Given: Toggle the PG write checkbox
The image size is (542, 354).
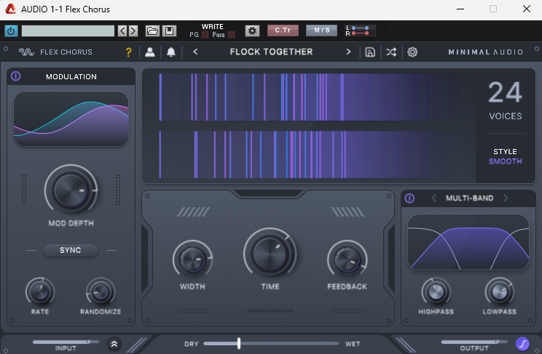Looking at the screenshot, I should 205,34.
